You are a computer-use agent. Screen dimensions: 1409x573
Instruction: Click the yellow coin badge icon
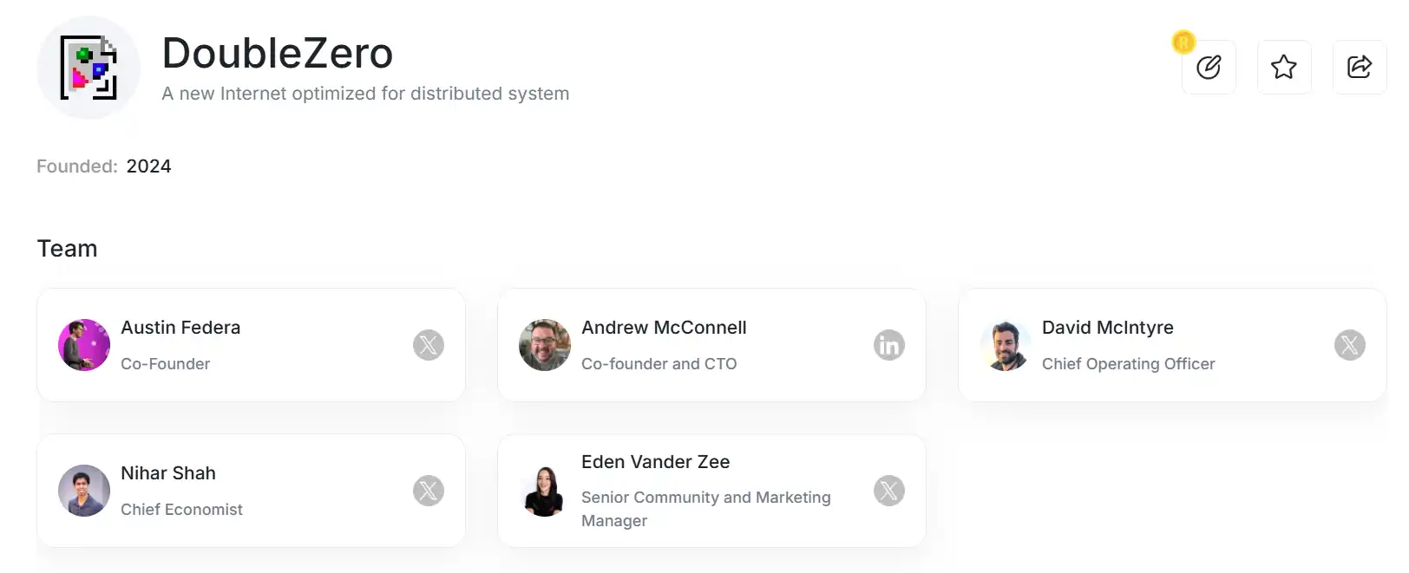[1183, 42]
